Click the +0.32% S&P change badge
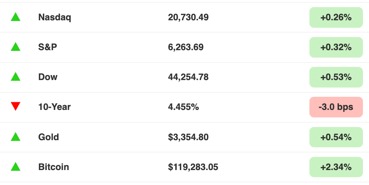Image resolution: width=369 pixels, height=185 pixels. (x=336, y=47)
